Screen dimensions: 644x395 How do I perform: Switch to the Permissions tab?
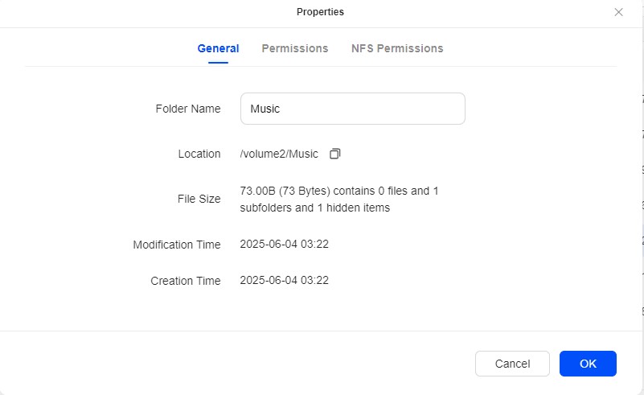click(x=295, y=48)
